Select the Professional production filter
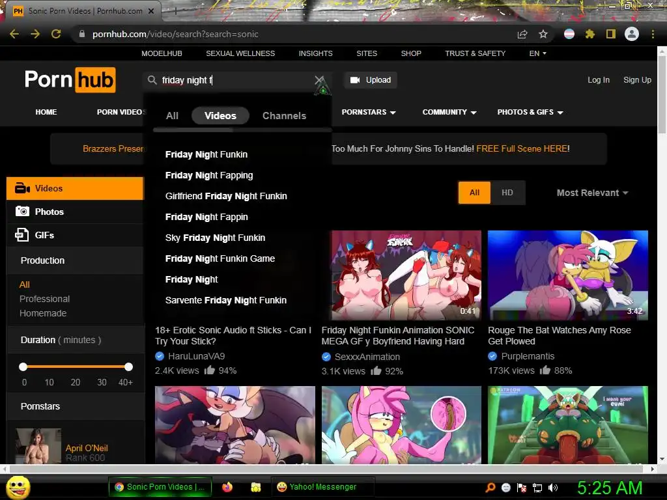 [x=44, y=299]
